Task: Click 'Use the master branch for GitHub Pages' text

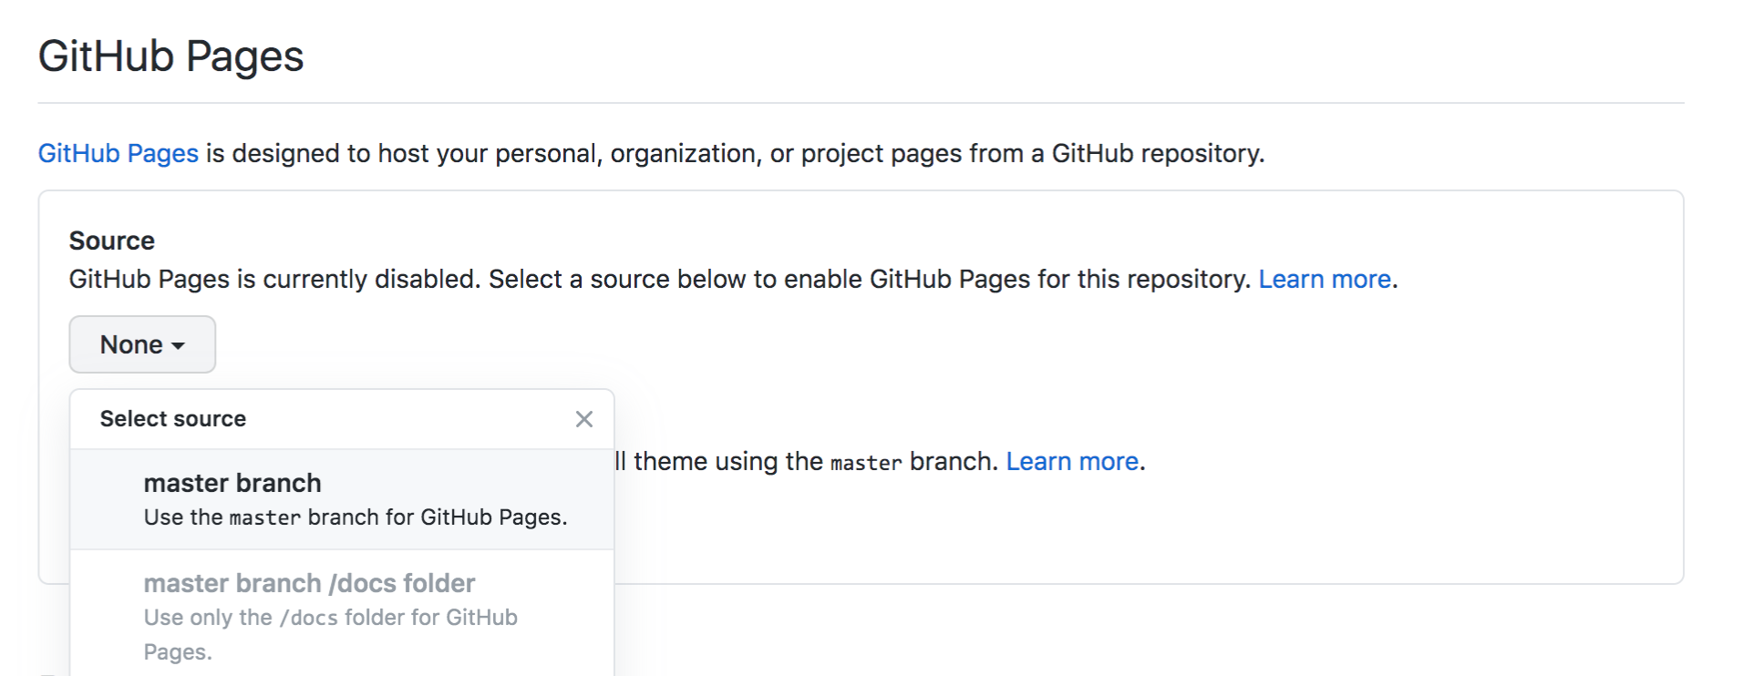Action: (x=356, y=517)
